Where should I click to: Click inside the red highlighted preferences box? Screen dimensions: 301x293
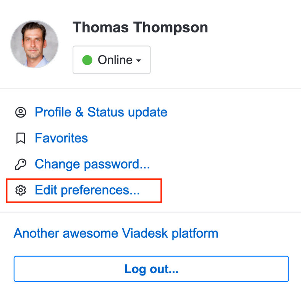tap(84, 191)
